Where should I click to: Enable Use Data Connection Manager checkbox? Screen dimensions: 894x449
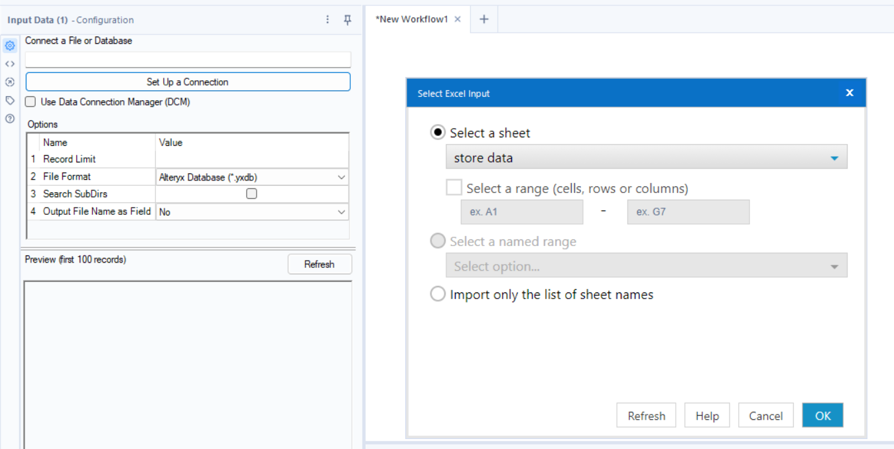pyautogui.click(x=31, y=102)
